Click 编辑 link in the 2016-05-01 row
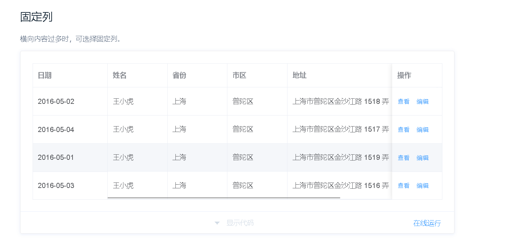The height and width of the screenshot is (241, 520). [x=422, y=158]
